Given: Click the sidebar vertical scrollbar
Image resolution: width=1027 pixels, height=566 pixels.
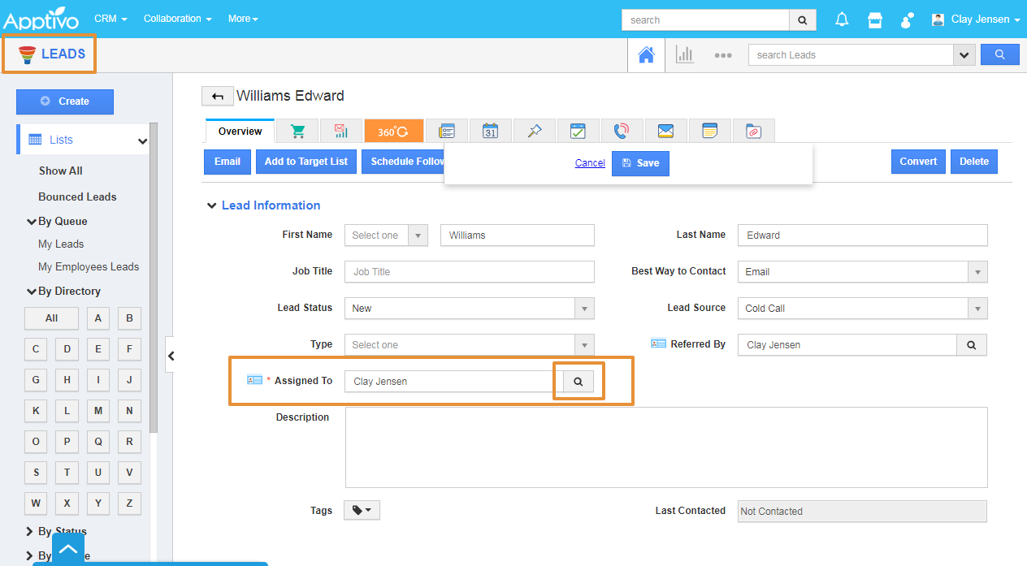Looking at the screenshot, I should (154, 276).
